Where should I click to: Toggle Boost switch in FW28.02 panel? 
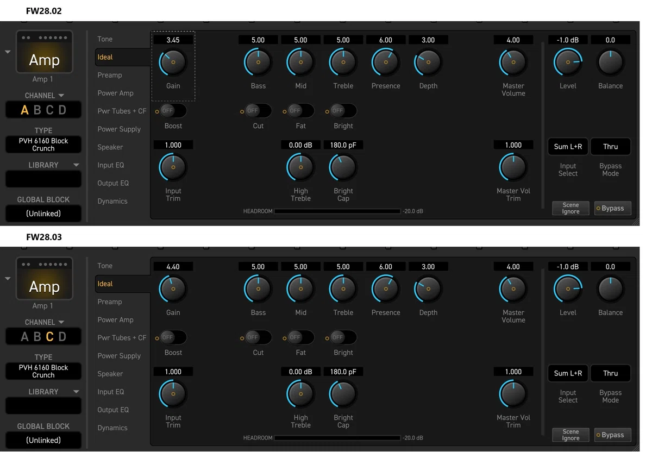click(173, 111)
